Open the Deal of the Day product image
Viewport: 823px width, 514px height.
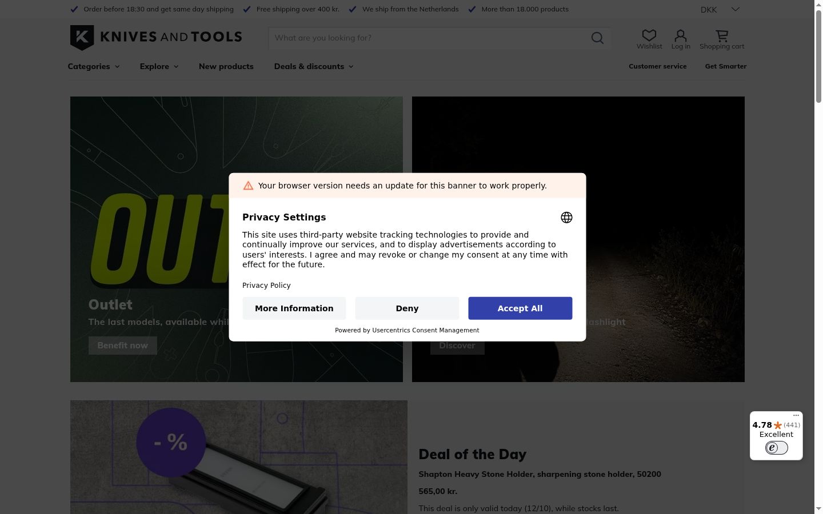239,457
